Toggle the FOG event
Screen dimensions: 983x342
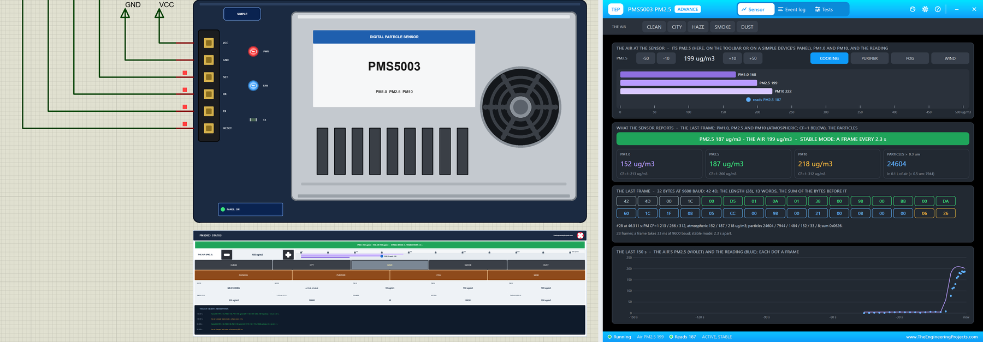910,58
